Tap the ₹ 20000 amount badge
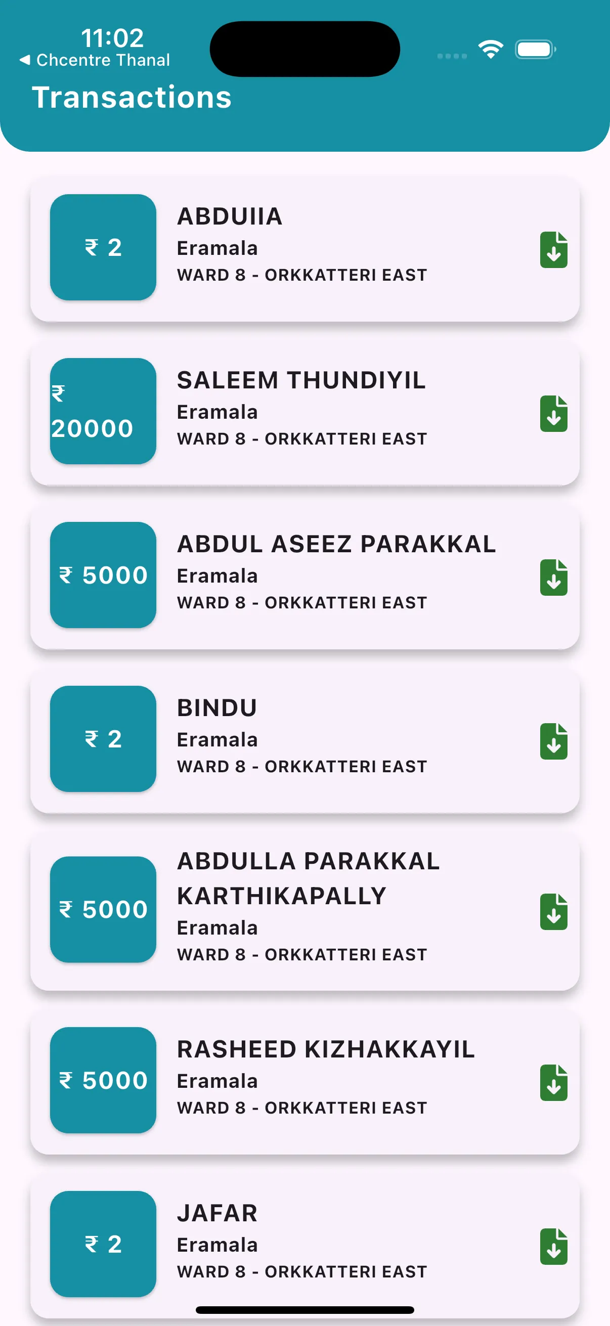 click(x=103, y=411)
